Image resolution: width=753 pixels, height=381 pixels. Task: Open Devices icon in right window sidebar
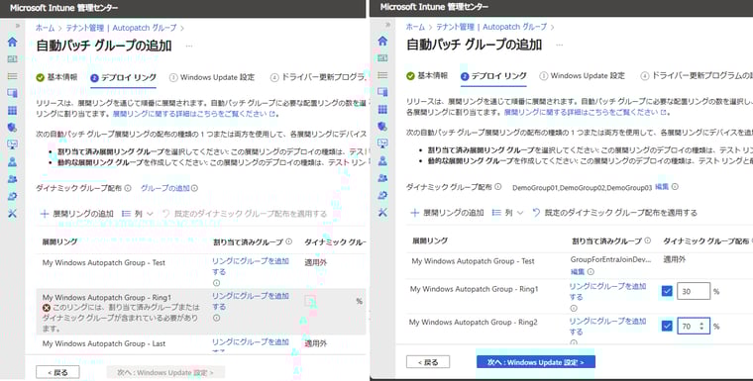382,92
